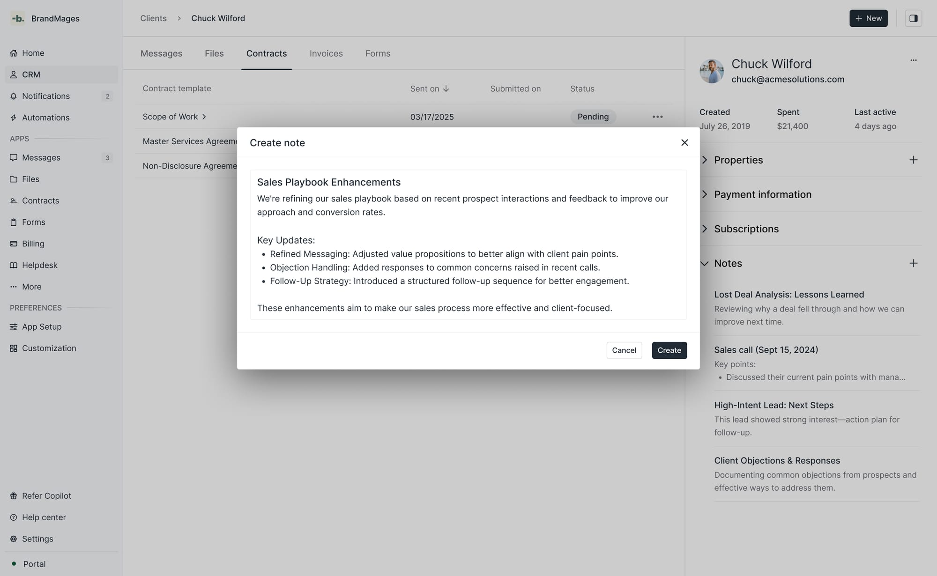Click the Customization grid icon
Viewport: 937px width, 576px height.
14,348
